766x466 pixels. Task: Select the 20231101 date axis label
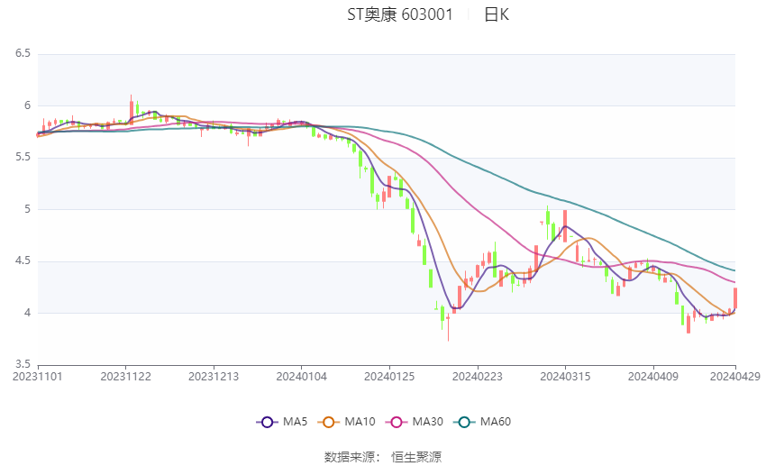[x=38, y=377]
